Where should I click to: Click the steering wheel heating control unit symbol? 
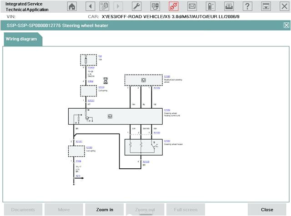pyautogui.click(x=110, y=116)
